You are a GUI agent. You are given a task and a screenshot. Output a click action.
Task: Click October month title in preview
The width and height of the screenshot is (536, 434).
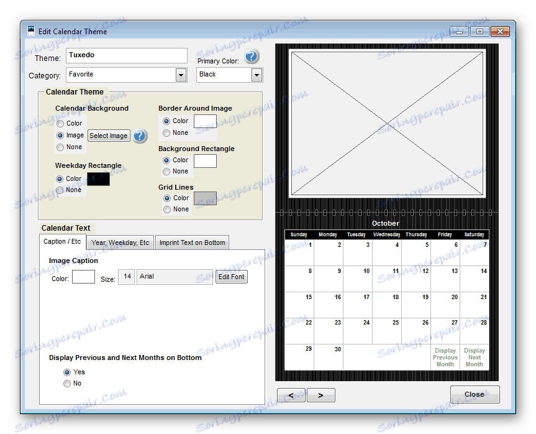386,223
